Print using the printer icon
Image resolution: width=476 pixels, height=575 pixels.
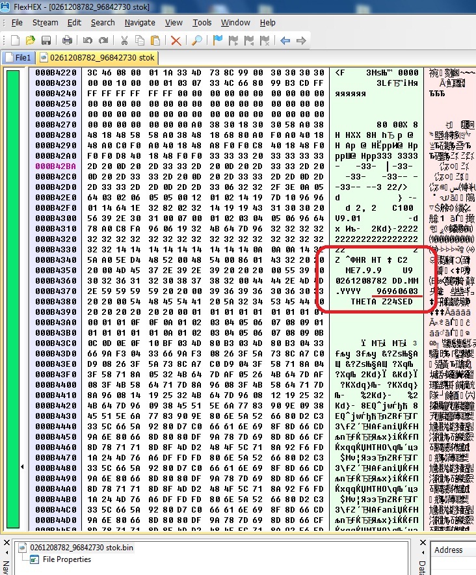(x=67, y=40)
